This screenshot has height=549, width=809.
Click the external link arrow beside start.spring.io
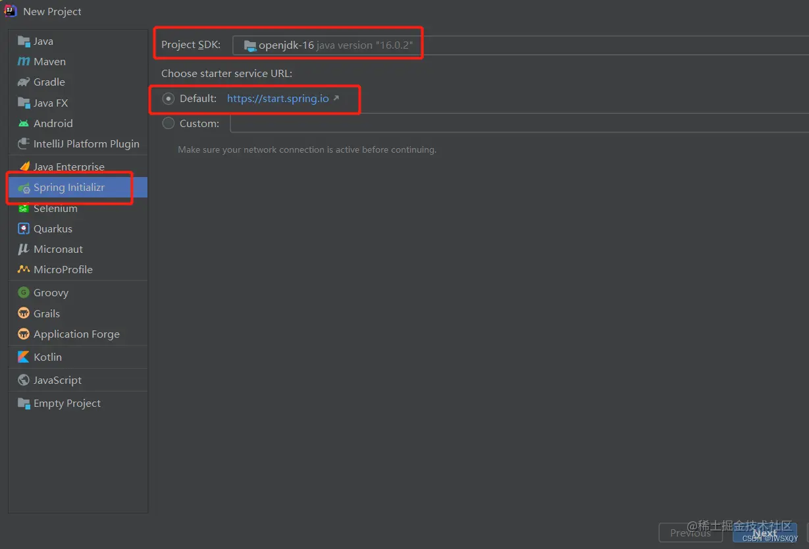(x=336, y=99)
